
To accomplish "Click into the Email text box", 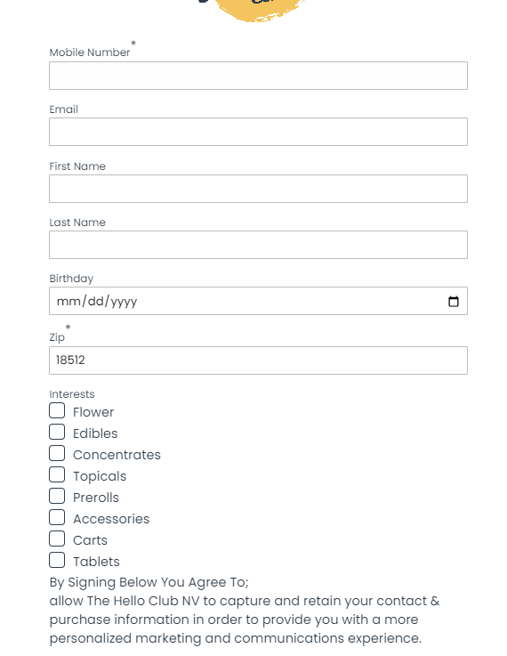I will click(x=258, y=132).
